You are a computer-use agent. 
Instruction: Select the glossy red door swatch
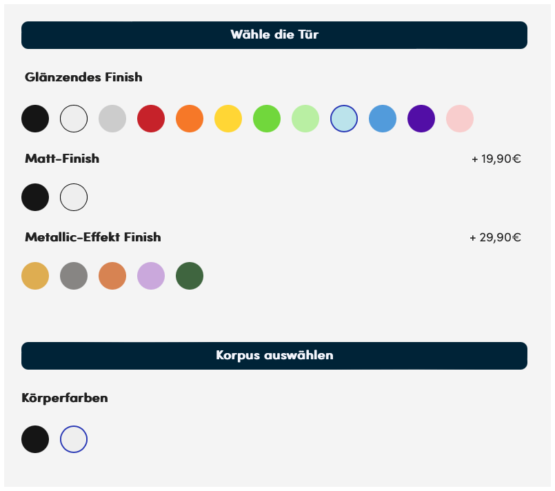click(151, 119)
